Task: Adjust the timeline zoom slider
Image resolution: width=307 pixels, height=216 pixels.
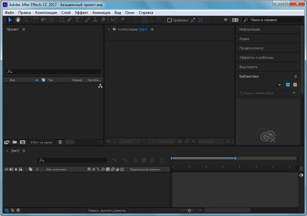Action: [189, 210]
